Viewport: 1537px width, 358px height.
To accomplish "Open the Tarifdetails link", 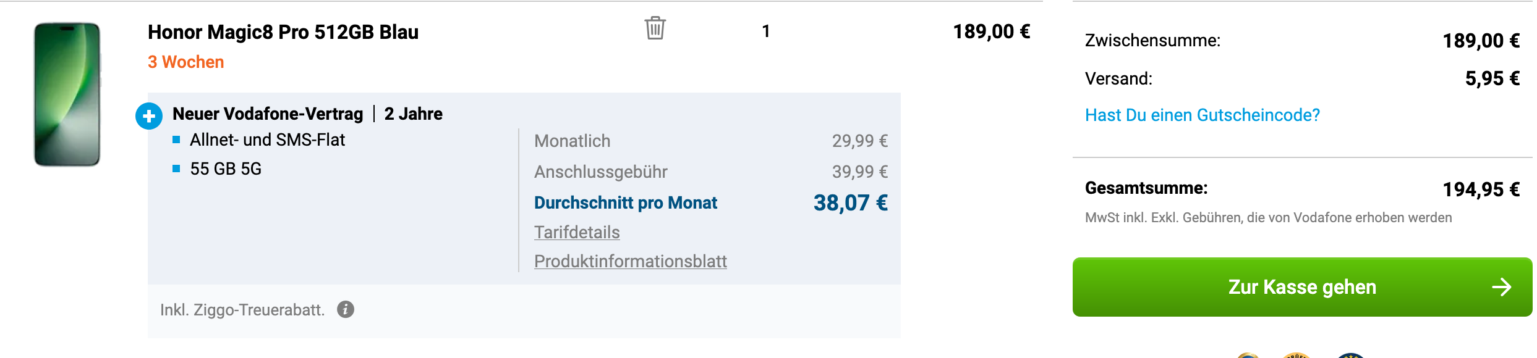I will 576,232.
